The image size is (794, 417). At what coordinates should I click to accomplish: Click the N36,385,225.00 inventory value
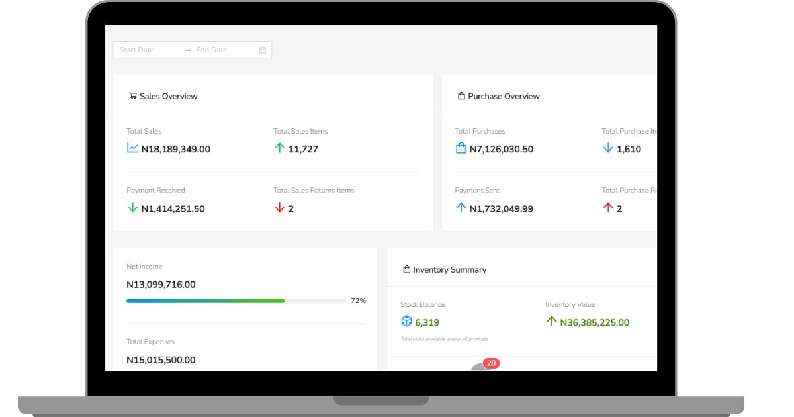(595, 322)
